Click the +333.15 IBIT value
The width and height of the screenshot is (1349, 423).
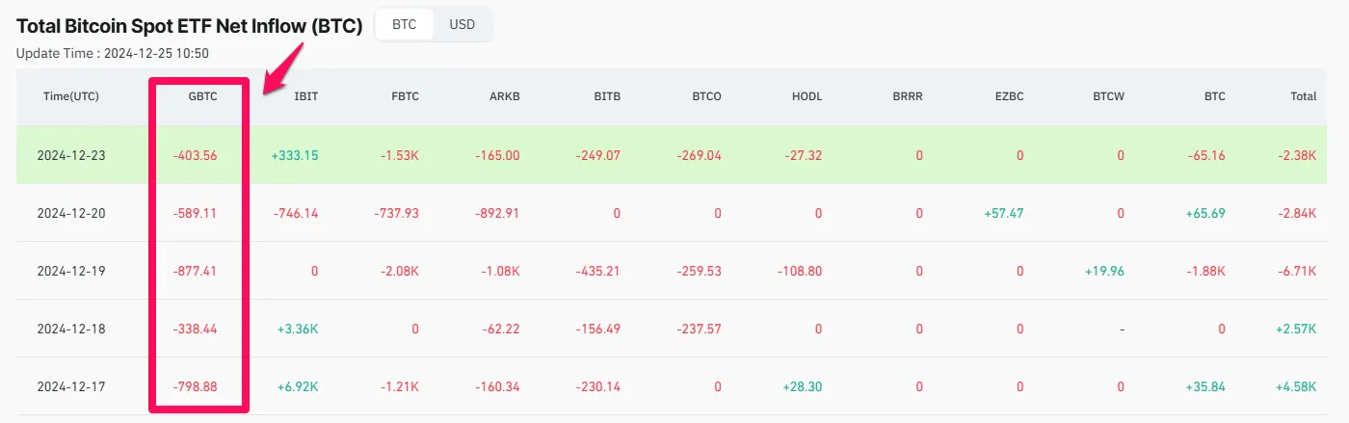coord(294,155)
